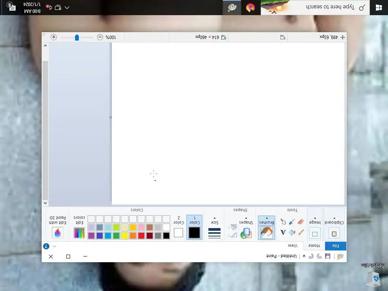The height and width of the screenshot is (291, 388).
Task: Click the vertical scrollbar up arrow
Action: (45, 203)
